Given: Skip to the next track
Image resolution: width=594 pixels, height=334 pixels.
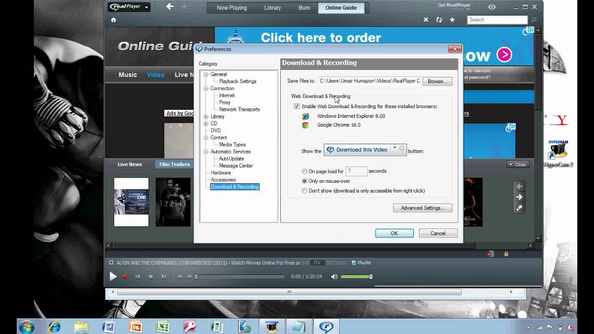Looking at the screenshot, I should [x=163, y=276].
